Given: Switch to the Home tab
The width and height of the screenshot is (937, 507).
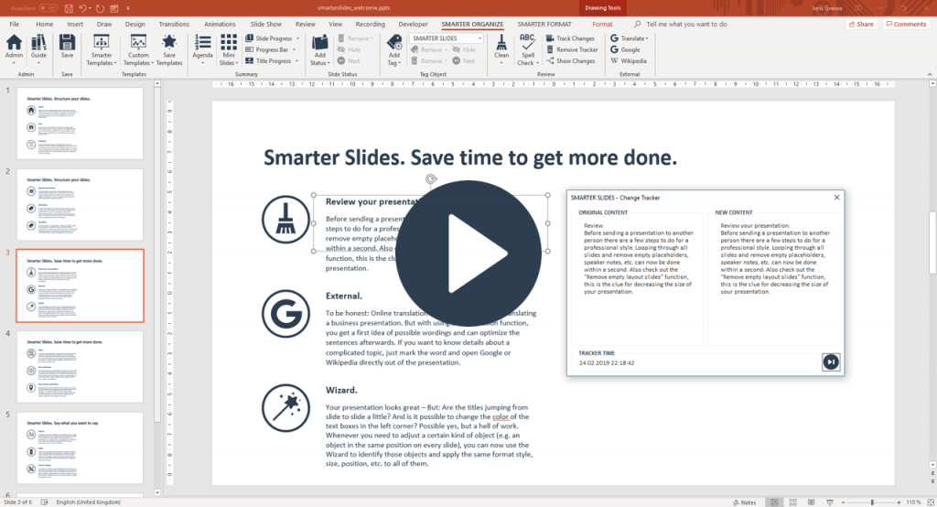Looking at the screenshot, I should (x=44, y=24).
